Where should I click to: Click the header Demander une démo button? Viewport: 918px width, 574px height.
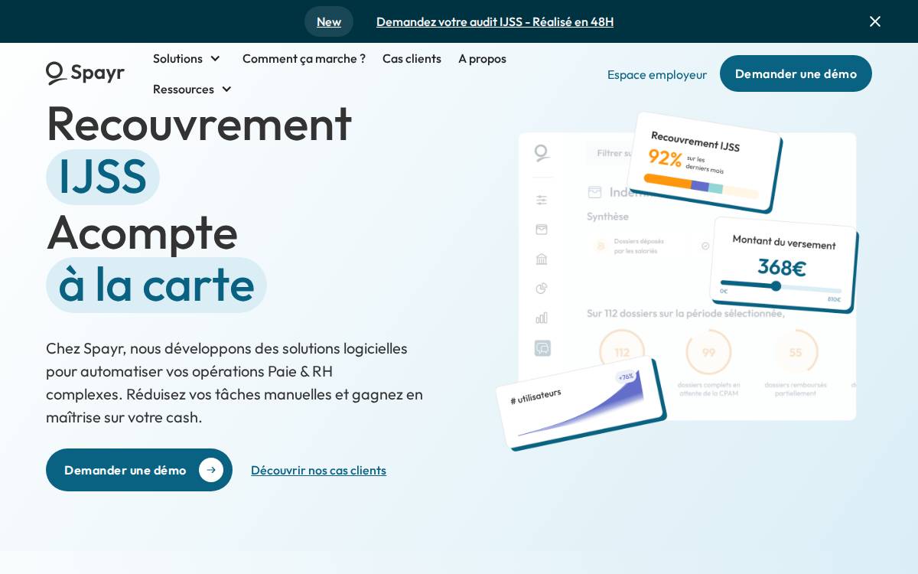point(796,73)
